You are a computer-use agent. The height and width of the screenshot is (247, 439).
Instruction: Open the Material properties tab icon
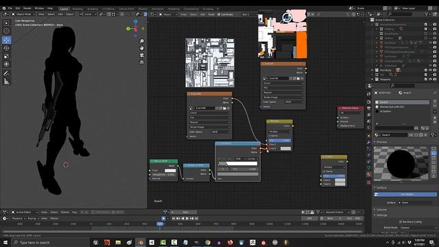coord(369,174)
